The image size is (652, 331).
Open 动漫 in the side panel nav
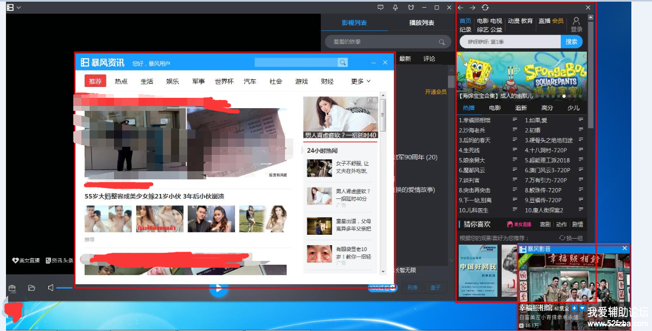coord(514,21)
